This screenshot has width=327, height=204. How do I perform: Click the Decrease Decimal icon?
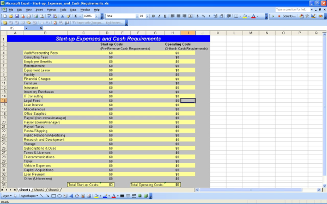221,16
